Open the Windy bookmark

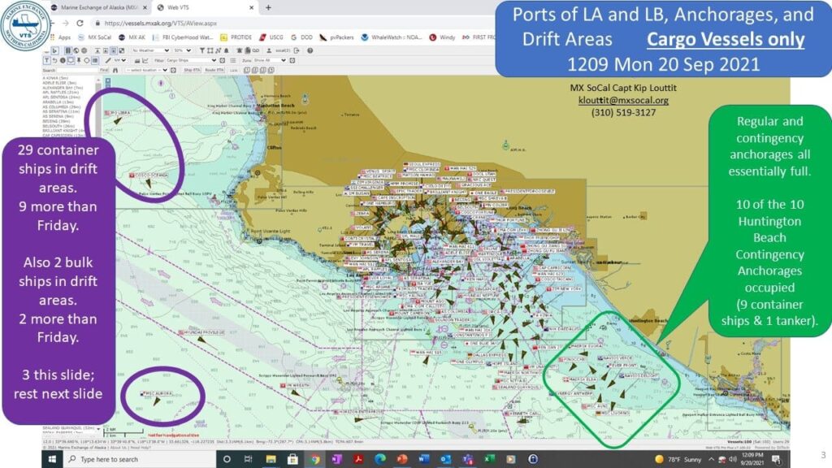point(443,37)
